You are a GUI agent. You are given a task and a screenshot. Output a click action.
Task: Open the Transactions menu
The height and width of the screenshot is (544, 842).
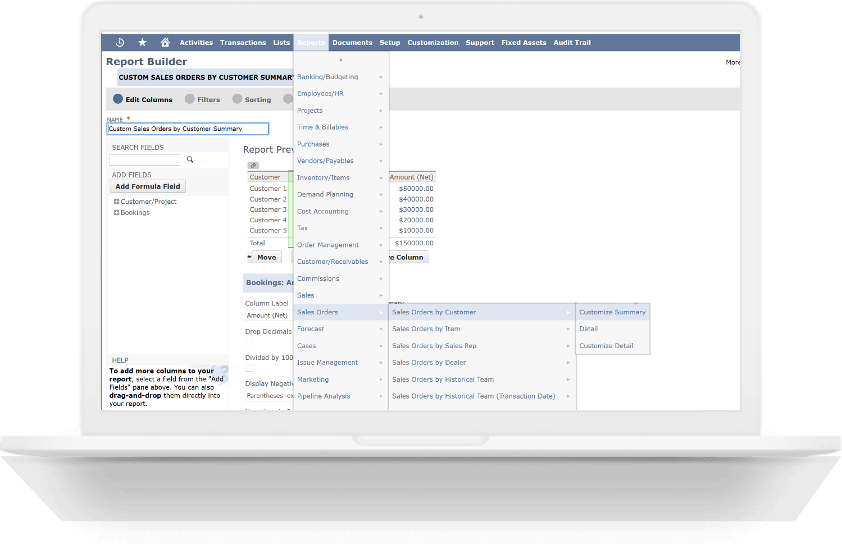(x=243, y=43)
